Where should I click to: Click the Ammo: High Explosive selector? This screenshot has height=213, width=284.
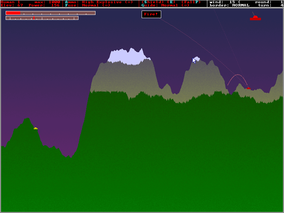tap(99, 2)
